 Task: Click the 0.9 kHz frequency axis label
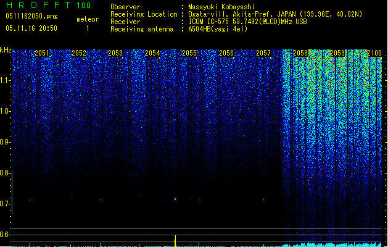5,142
